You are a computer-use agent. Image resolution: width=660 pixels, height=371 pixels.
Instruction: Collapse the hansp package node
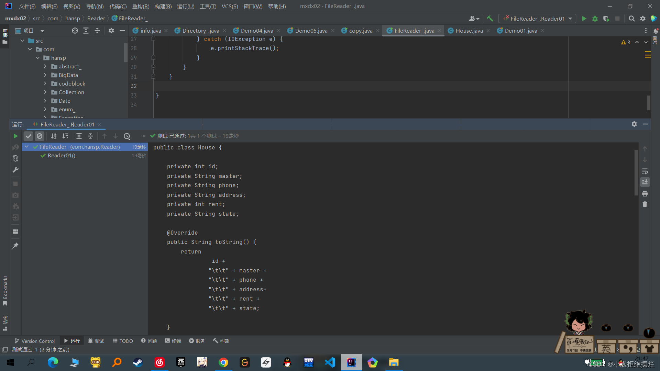pos(38,58)
